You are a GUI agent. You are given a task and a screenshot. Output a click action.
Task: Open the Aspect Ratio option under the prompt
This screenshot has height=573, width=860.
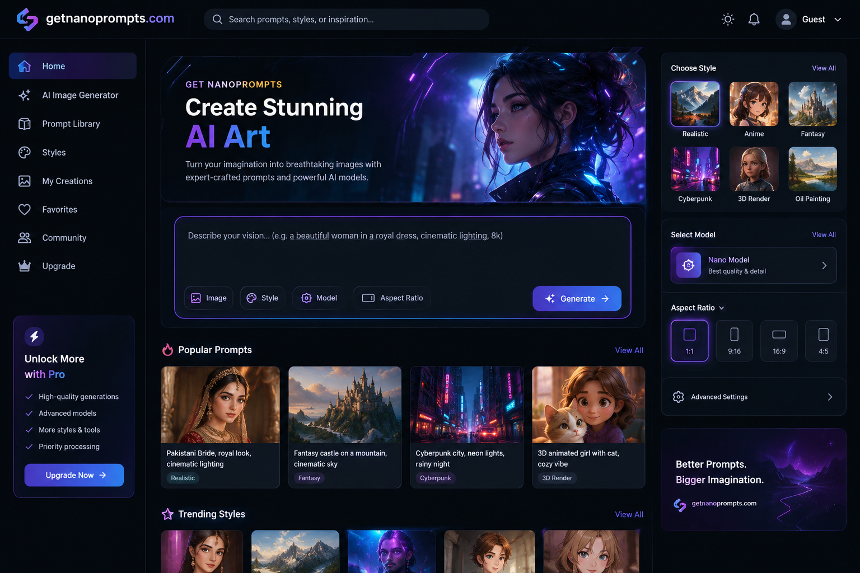click(x=392, y=298)
